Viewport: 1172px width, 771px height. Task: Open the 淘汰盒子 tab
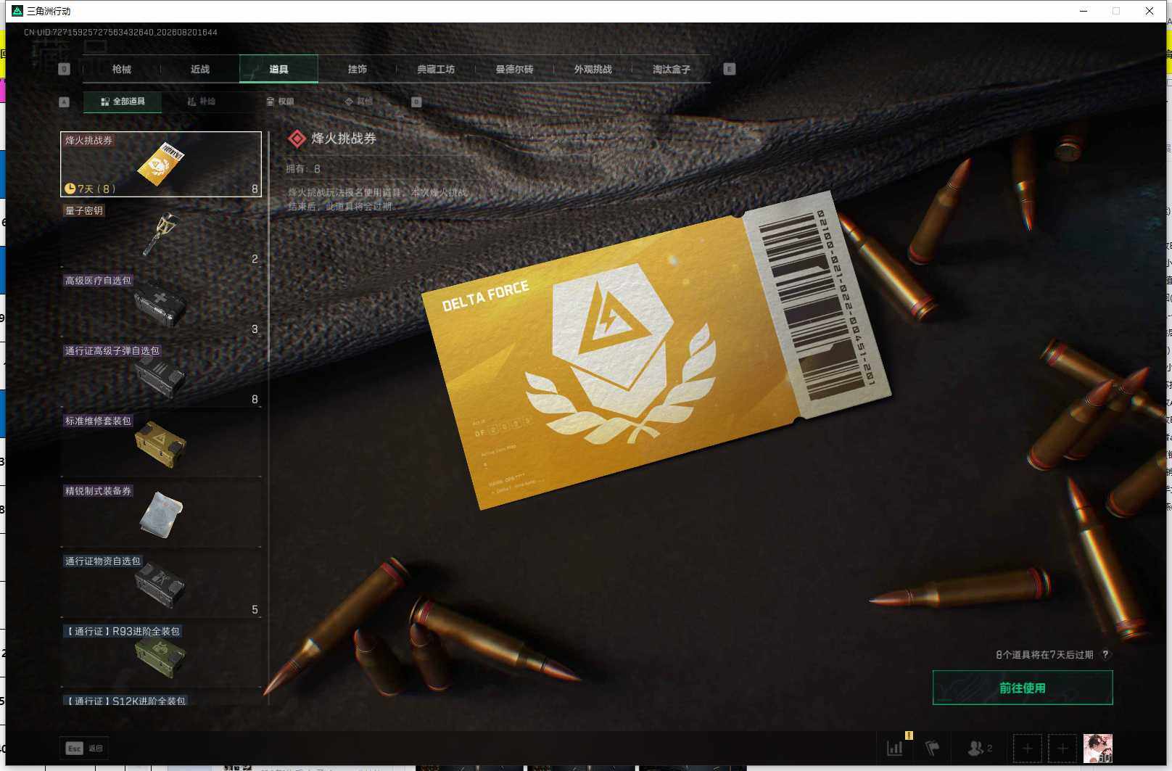[x=672, y=70]
